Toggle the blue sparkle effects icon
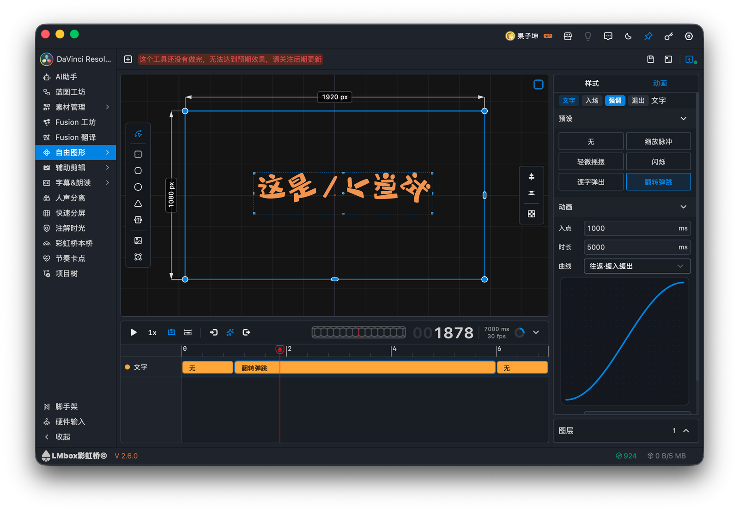Viewport: 739px width, 512px height. [x=230, y=332]
